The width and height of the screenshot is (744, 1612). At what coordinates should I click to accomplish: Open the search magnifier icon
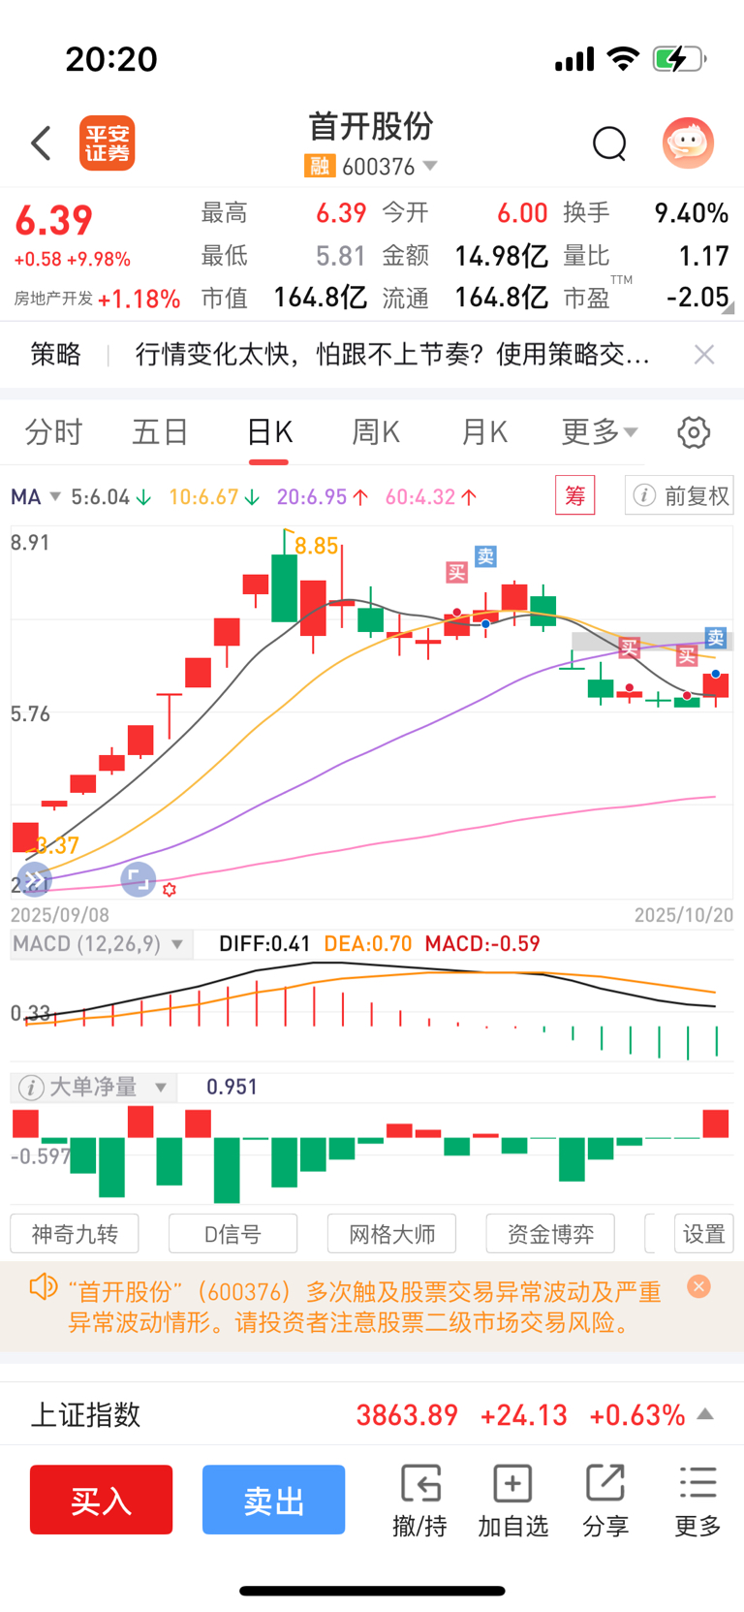pos(609,143)
